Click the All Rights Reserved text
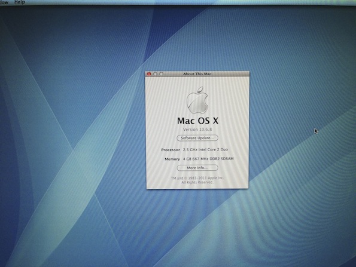This screenshot has width=356, height=267. pyautogui.click(x=197, y=182)
